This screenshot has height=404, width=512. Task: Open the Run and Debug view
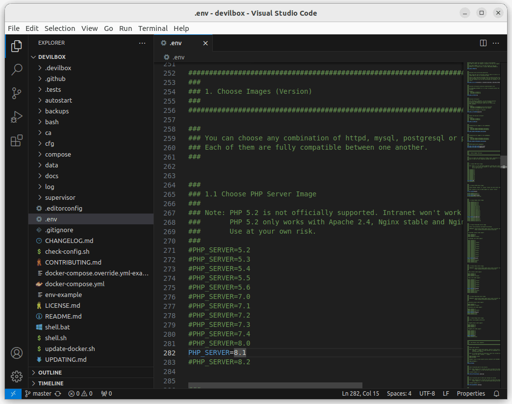[17, 117]
